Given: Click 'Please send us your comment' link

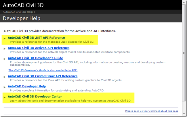Looking at the screenshot, I should click(x=152, y=111).
